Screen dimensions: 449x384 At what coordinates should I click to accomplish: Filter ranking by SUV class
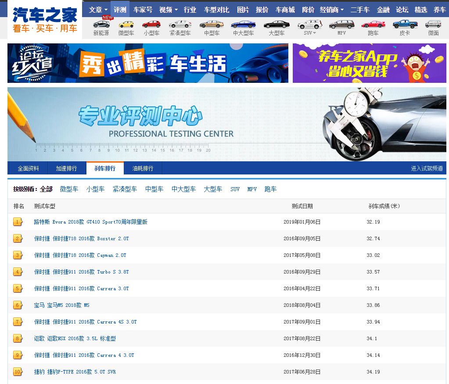(x=235, y=189)
